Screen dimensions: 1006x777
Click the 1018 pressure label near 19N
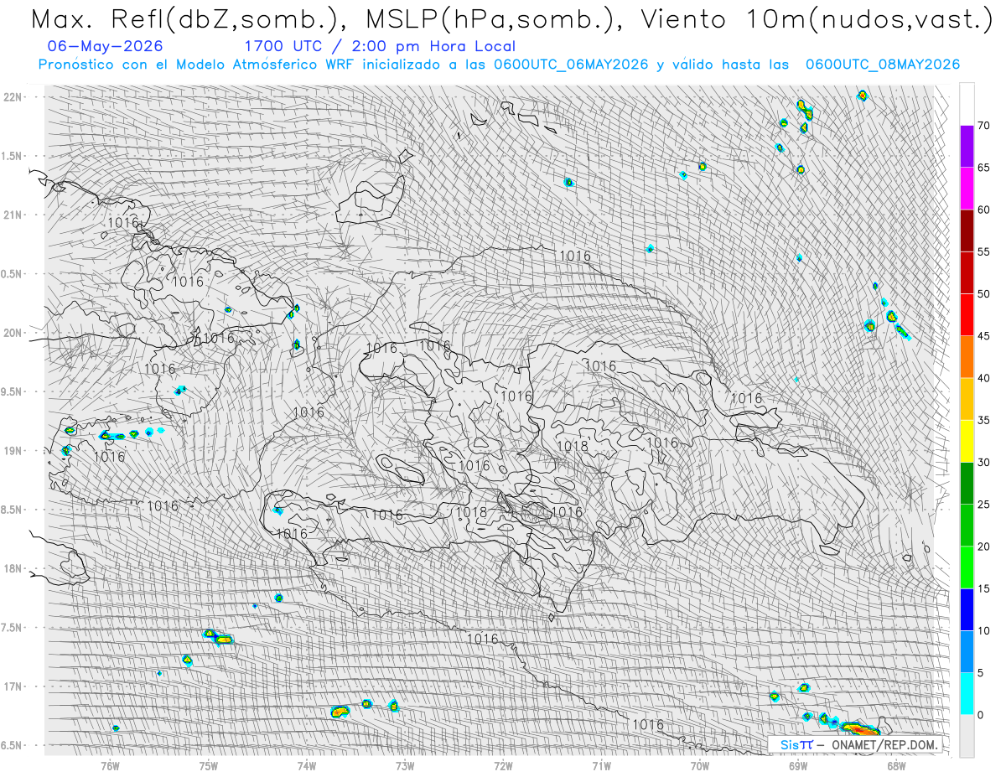[573, 447]
